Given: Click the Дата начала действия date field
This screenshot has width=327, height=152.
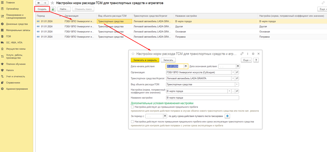Looking at the screenshot, I should [175, 66].
